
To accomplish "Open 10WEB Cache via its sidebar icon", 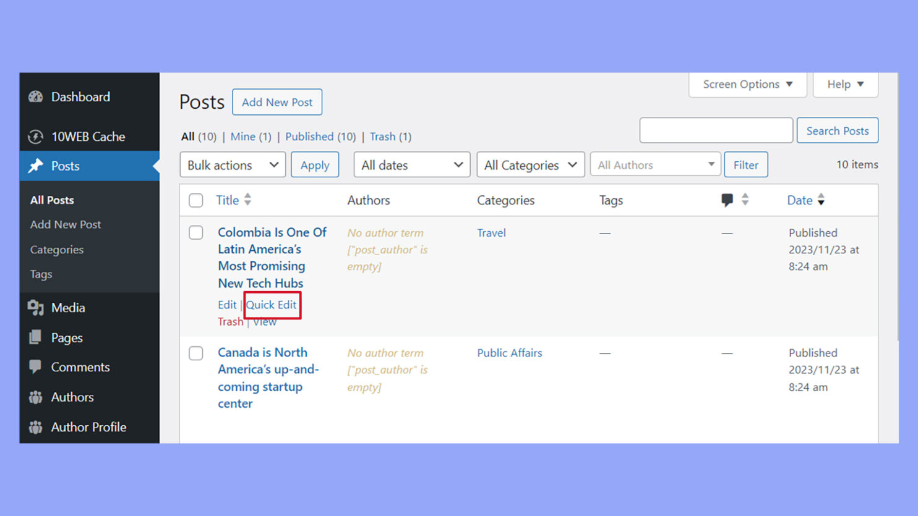I will point(36,137).
